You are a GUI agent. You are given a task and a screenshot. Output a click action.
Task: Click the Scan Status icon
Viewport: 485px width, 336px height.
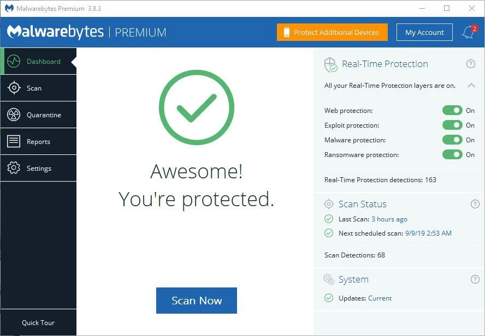(x=329, y=203)
